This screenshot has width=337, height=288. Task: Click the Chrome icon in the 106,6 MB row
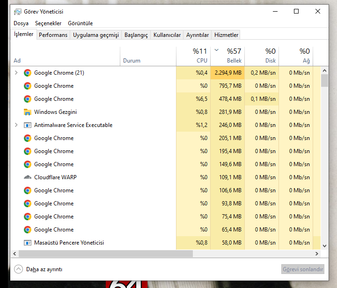click(28, 190)
